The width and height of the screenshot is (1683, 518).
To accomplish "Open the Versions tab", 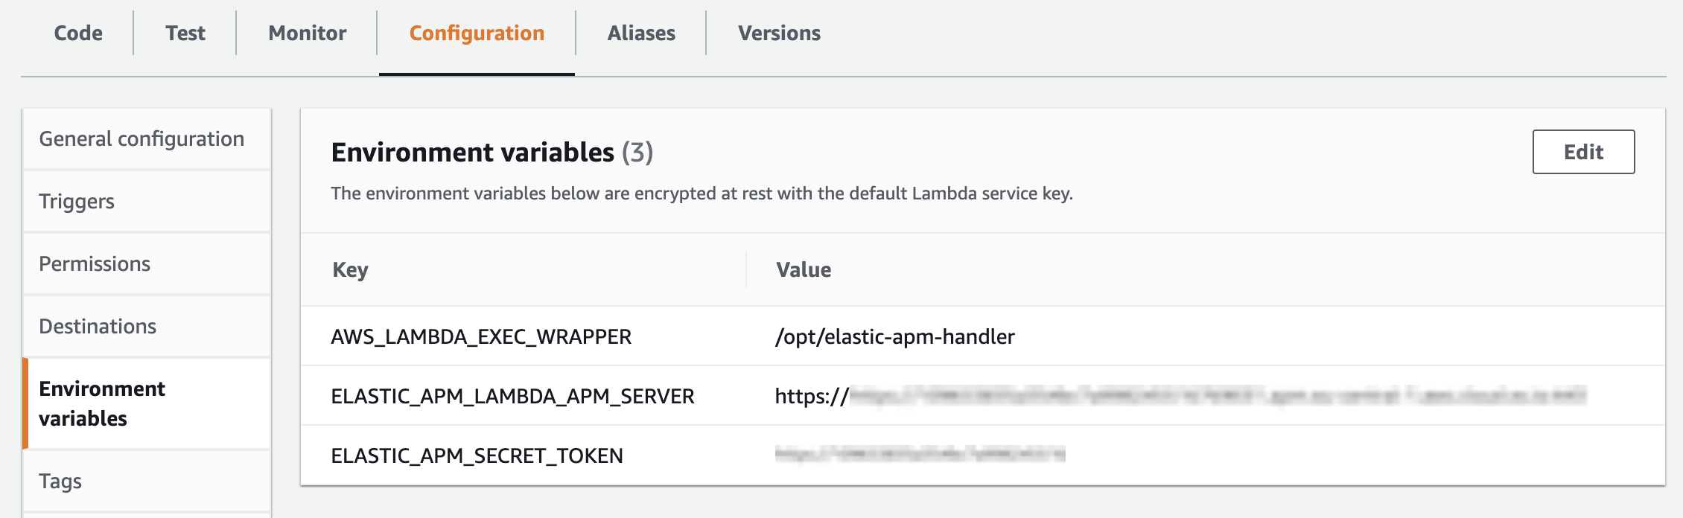I will point(778,33).
